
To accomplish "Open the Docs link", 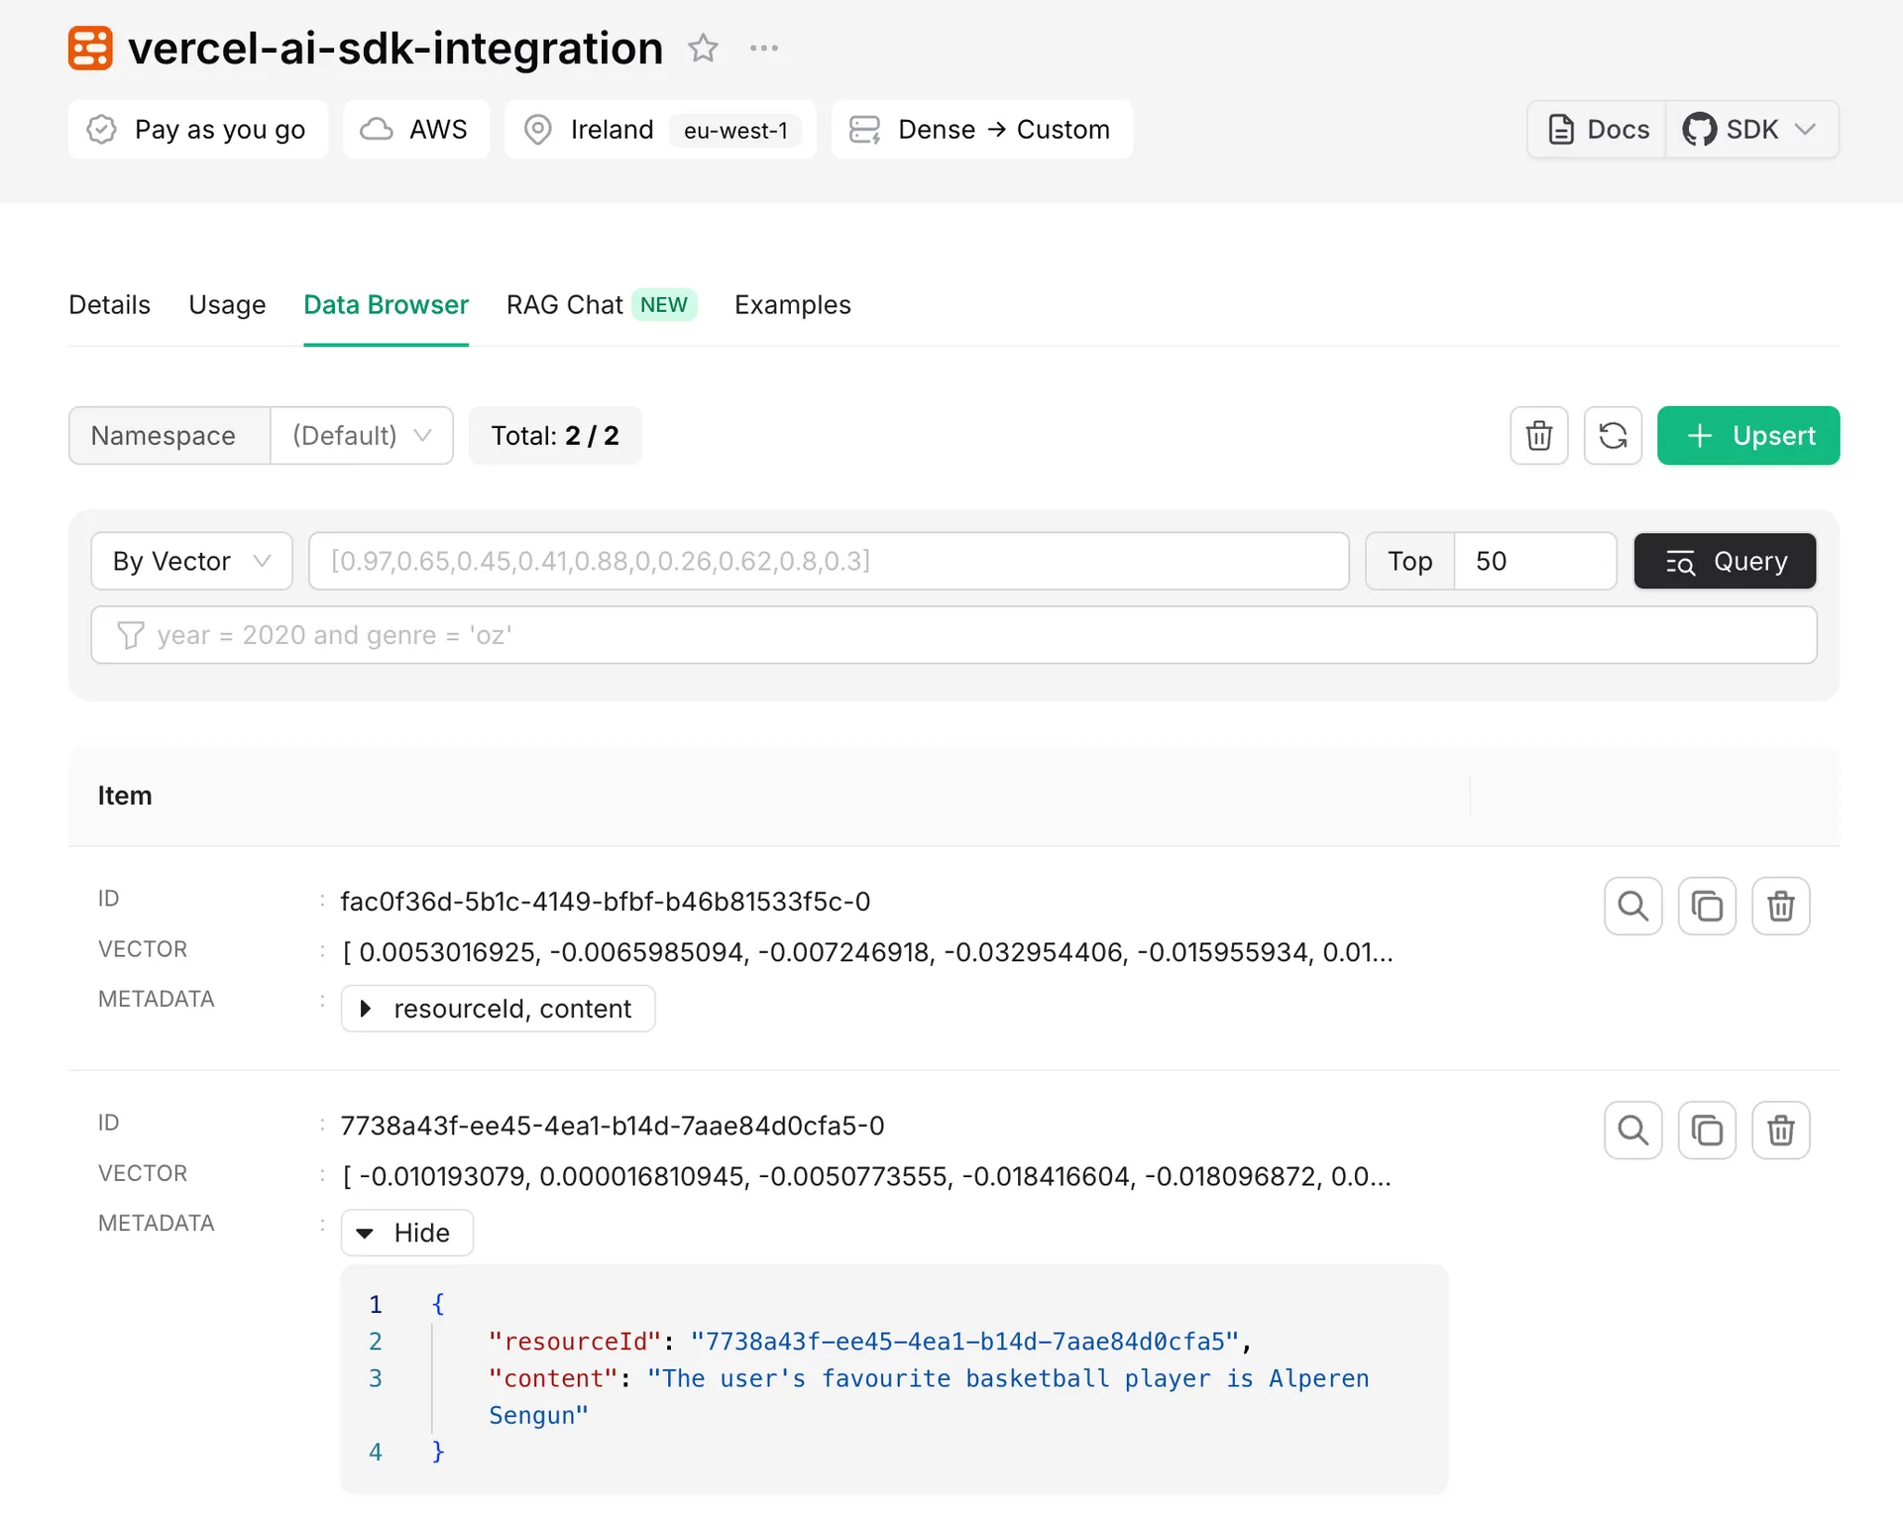I will (1597, 129).
